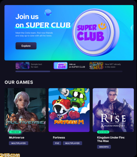Select the Sample text carousel thumbnail
Image resolution: width=137 pixels, height=157 pixels.
(x=23, y=65)
